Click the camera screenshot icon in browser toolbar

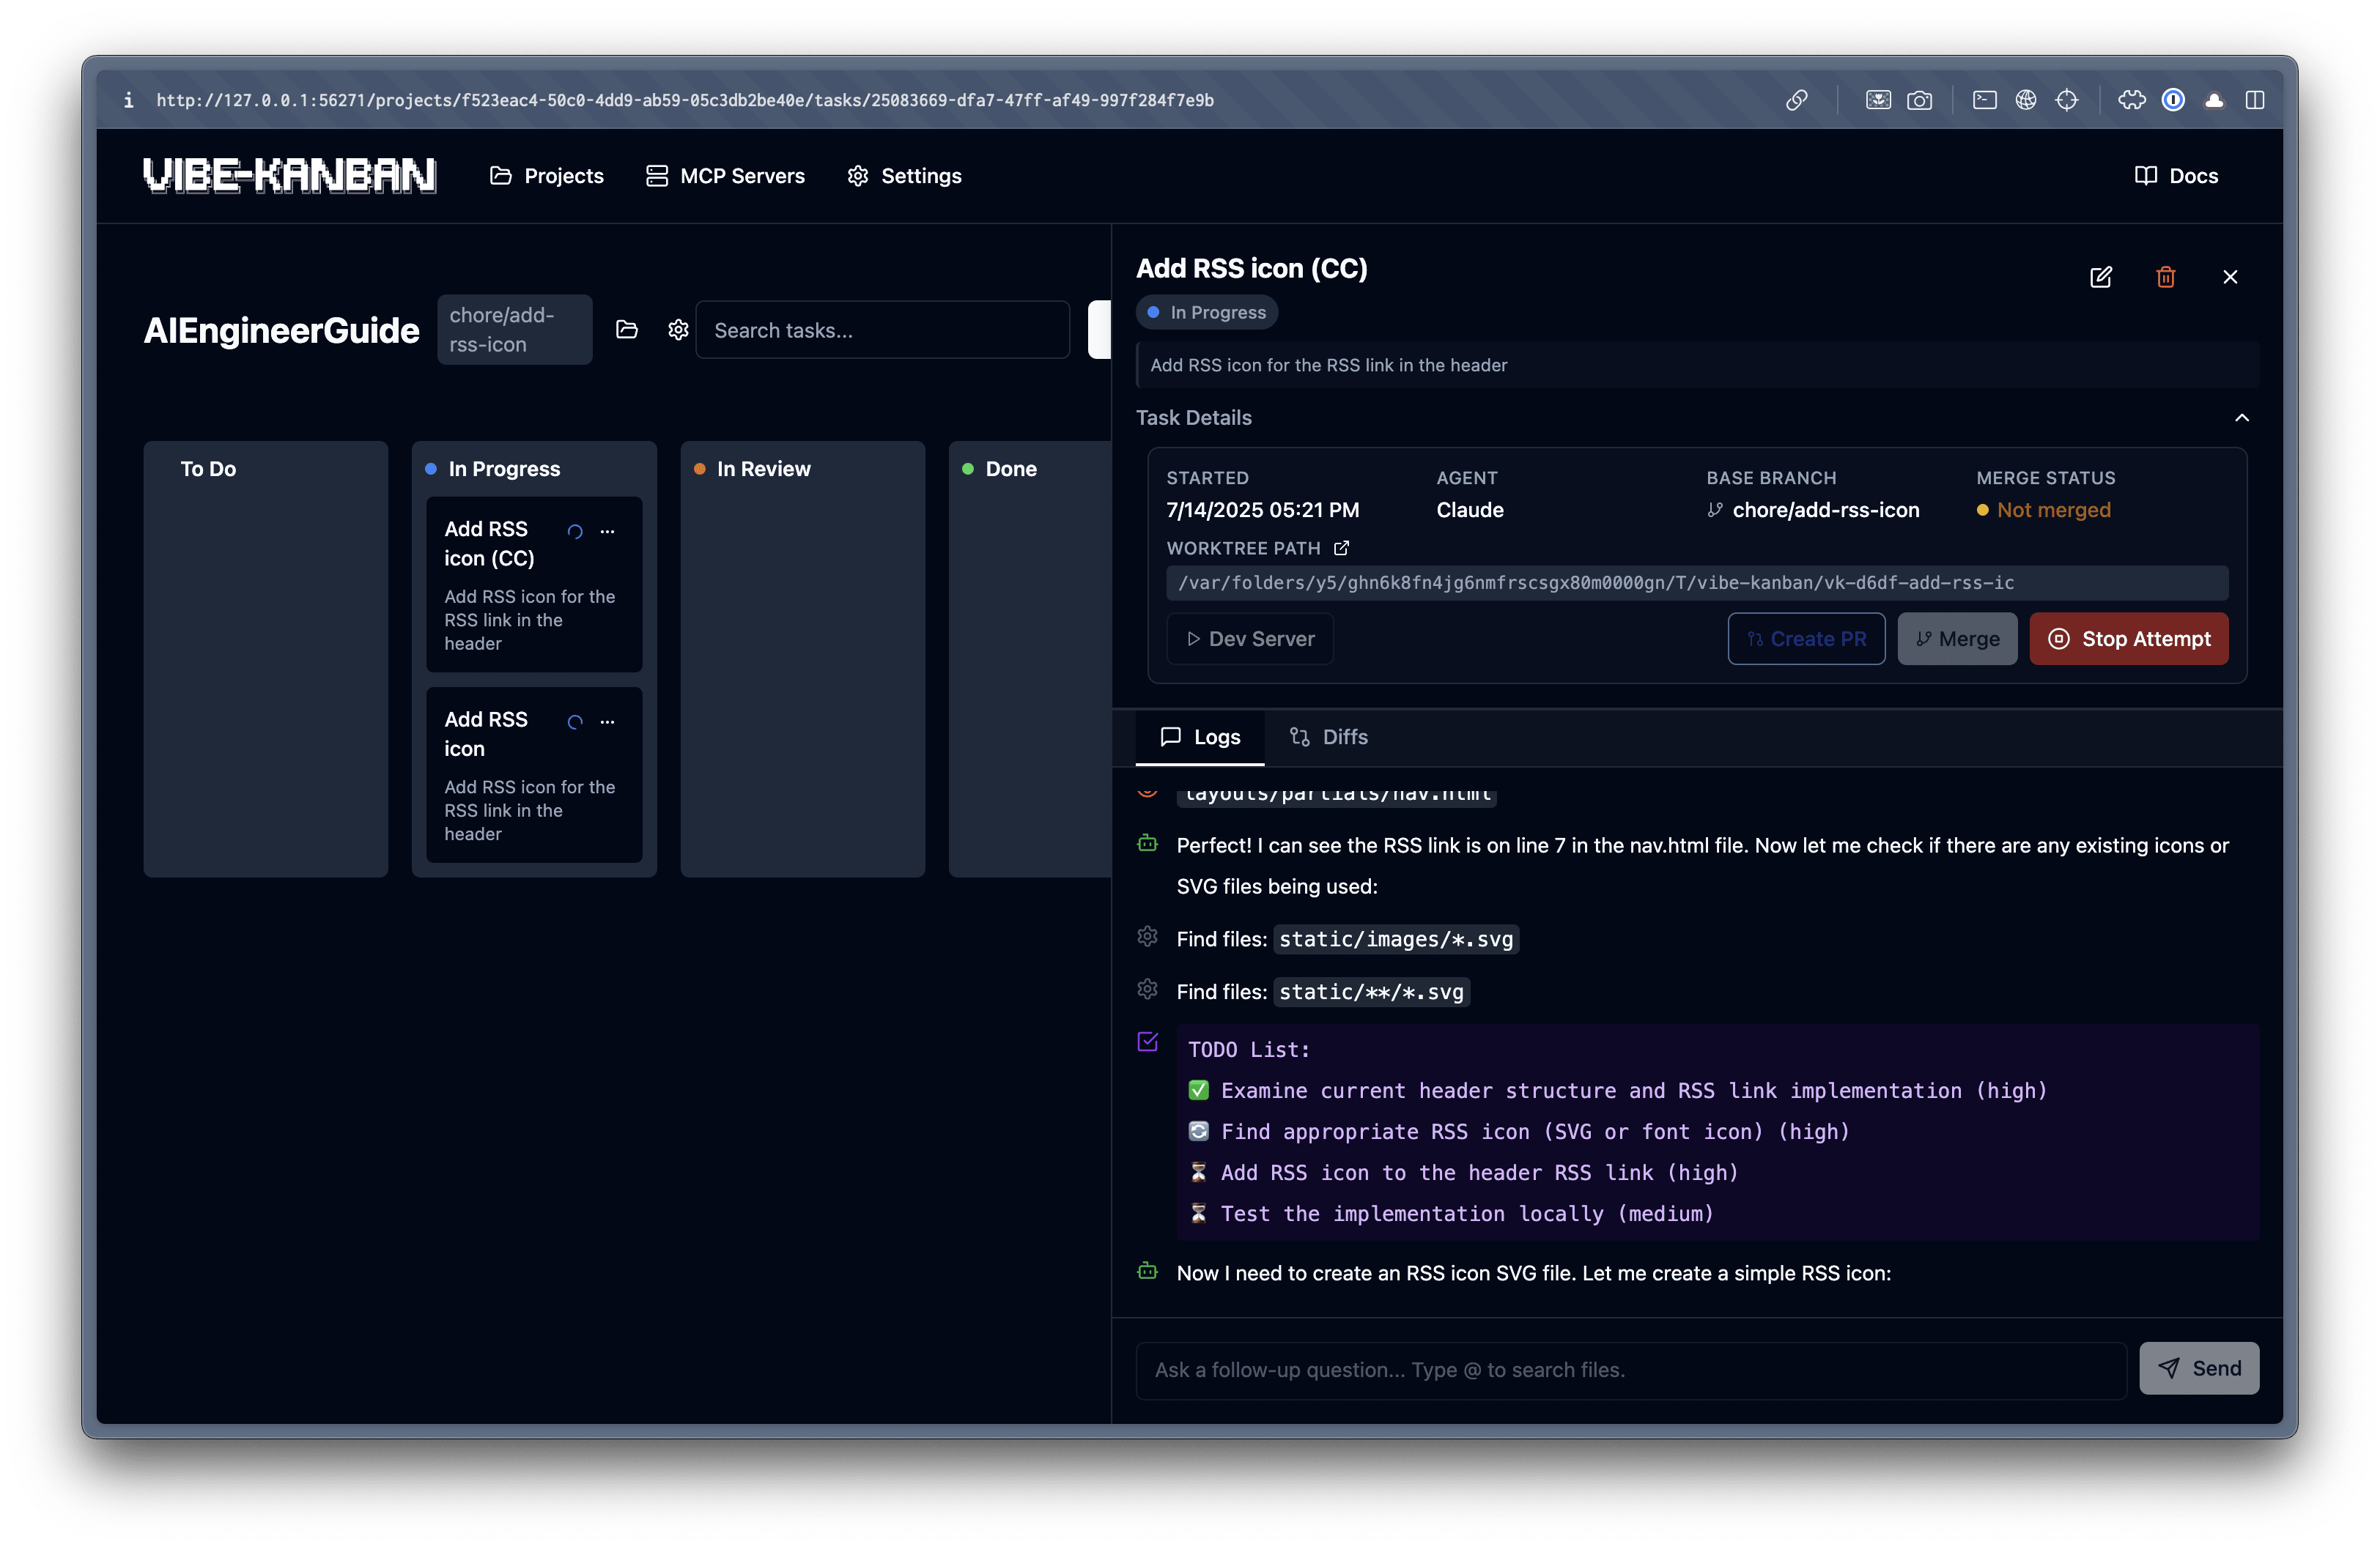coord(1919,100)
